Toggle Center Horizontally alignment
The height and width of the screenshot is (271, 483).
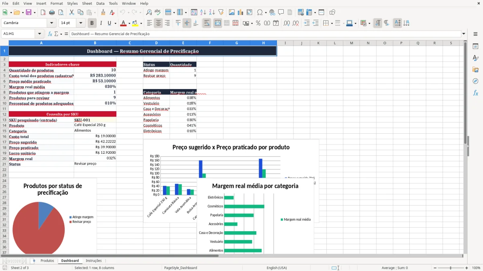(159, 23)
